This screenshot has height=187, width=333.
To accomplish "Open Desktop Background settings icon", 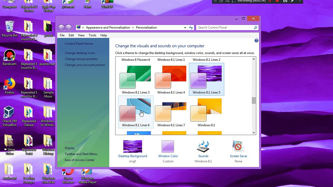I will tap(133, 147).
